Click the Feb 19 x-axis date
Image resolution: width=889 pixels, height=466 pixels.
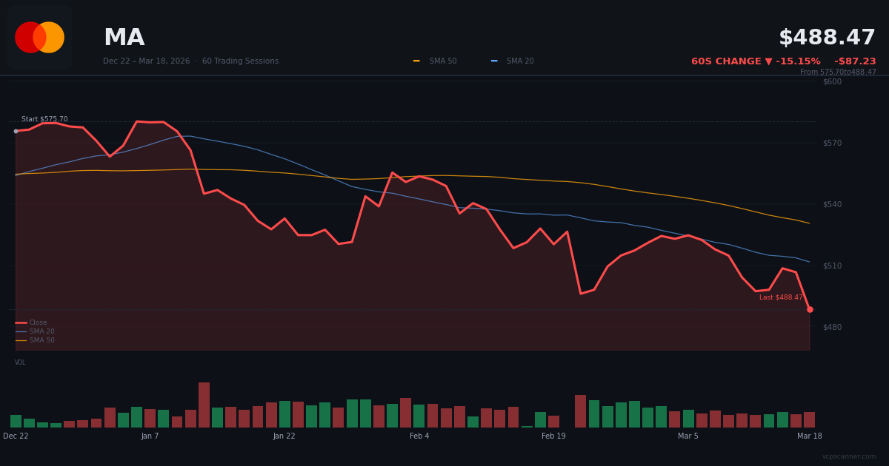pos(553,436)
